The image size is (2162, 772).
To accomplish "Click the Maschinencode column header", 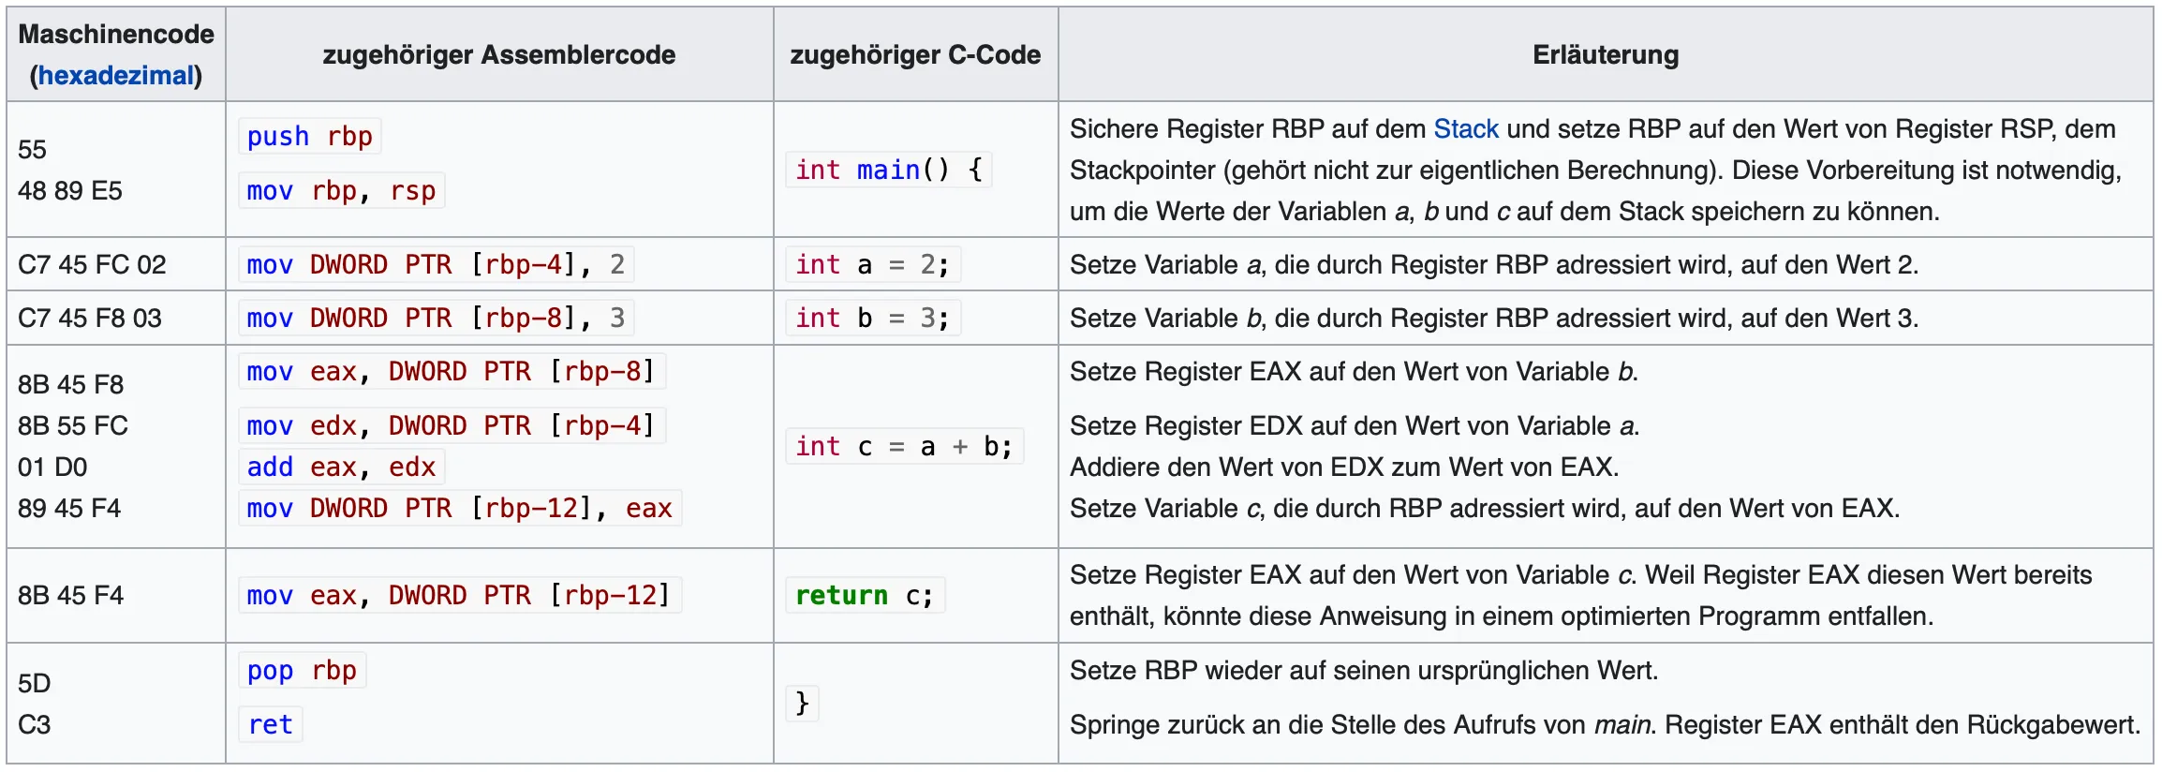I will click(x=116, y=35).
